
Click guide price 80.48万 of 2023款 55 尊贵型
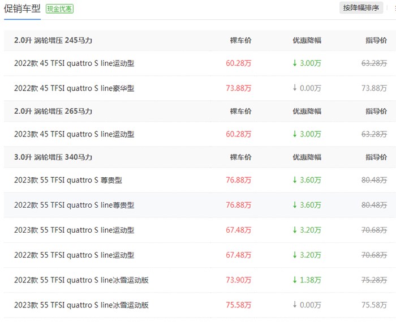pyautogui.click(x=375, y=180)
